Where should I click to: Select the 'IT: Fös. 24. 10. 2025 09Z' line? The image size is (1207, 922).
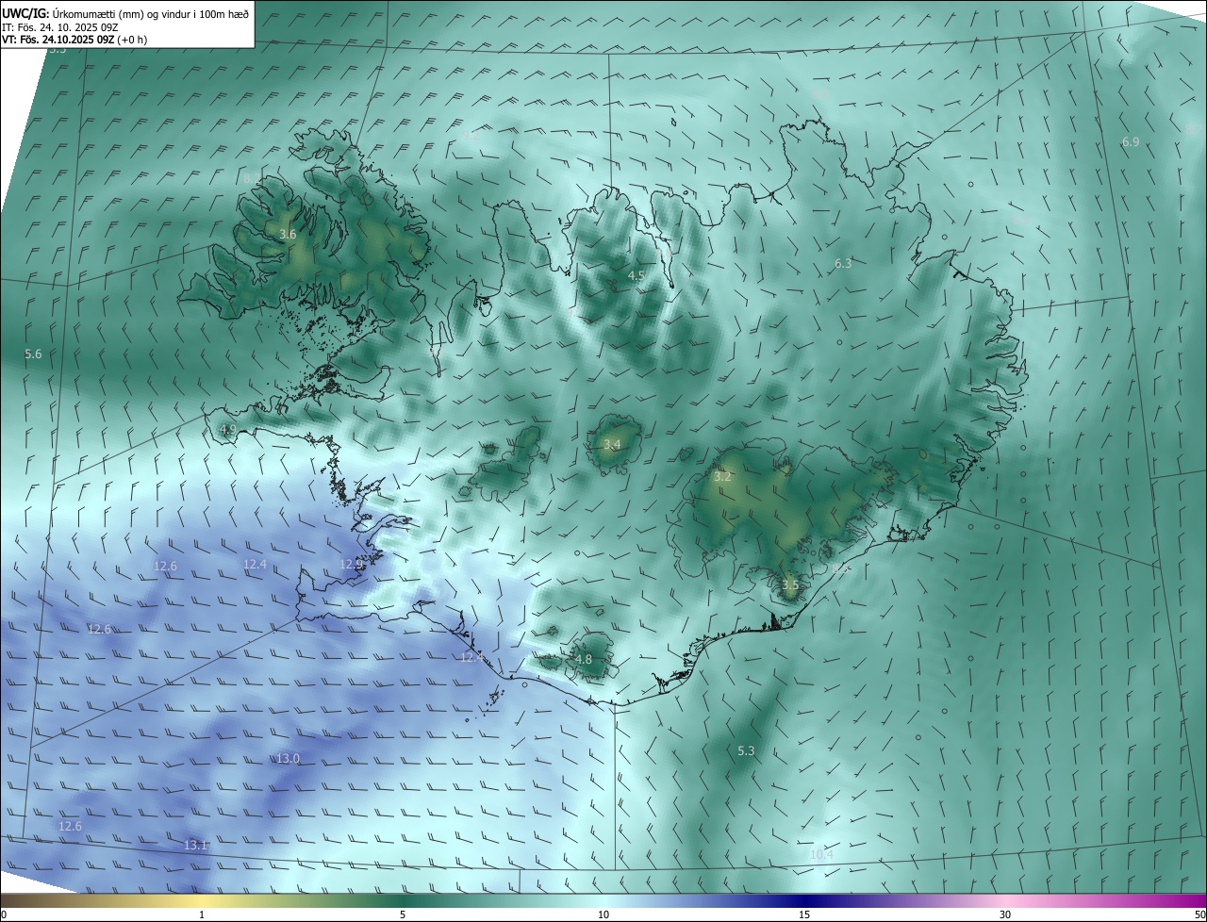point(59,27)
